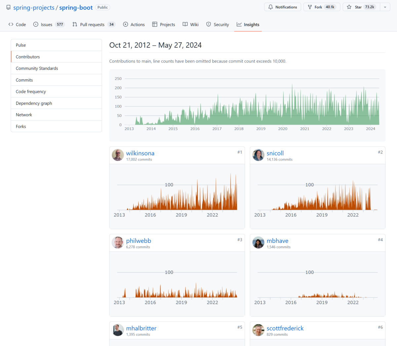The width and height of the screenshot is (397, 346).
Task: Open the Projects tab
Action: click(x=164, y=24)
